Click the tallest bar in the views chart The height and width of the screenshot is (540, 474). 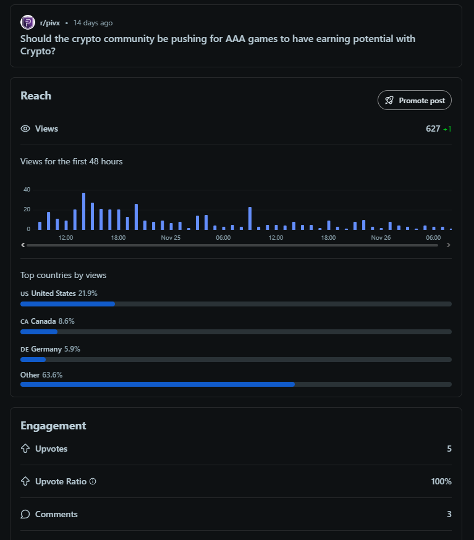tap(83, 211)
